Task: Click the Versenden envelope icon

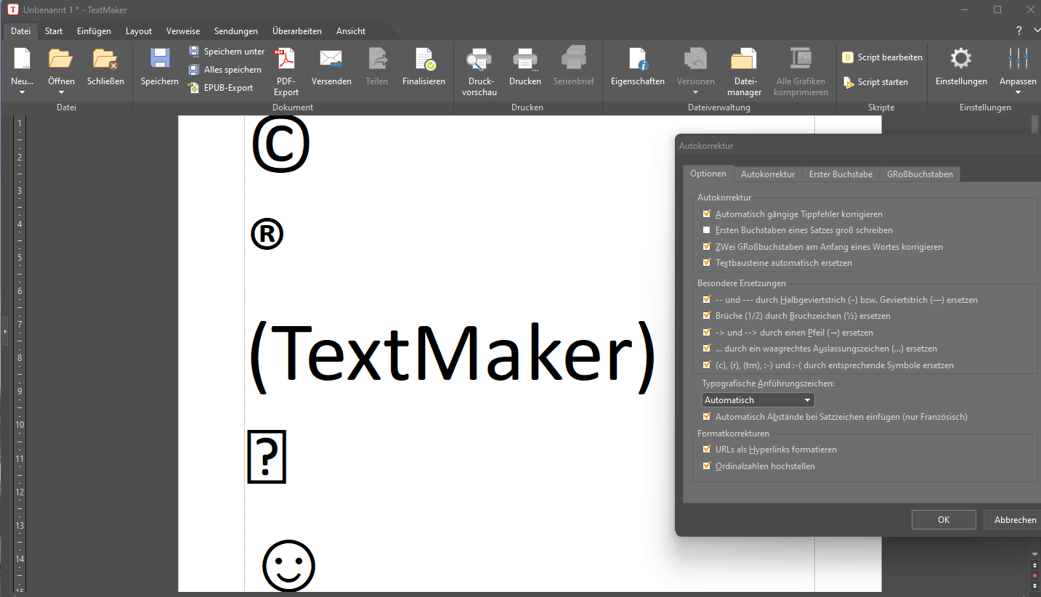Action: (331, 59)
